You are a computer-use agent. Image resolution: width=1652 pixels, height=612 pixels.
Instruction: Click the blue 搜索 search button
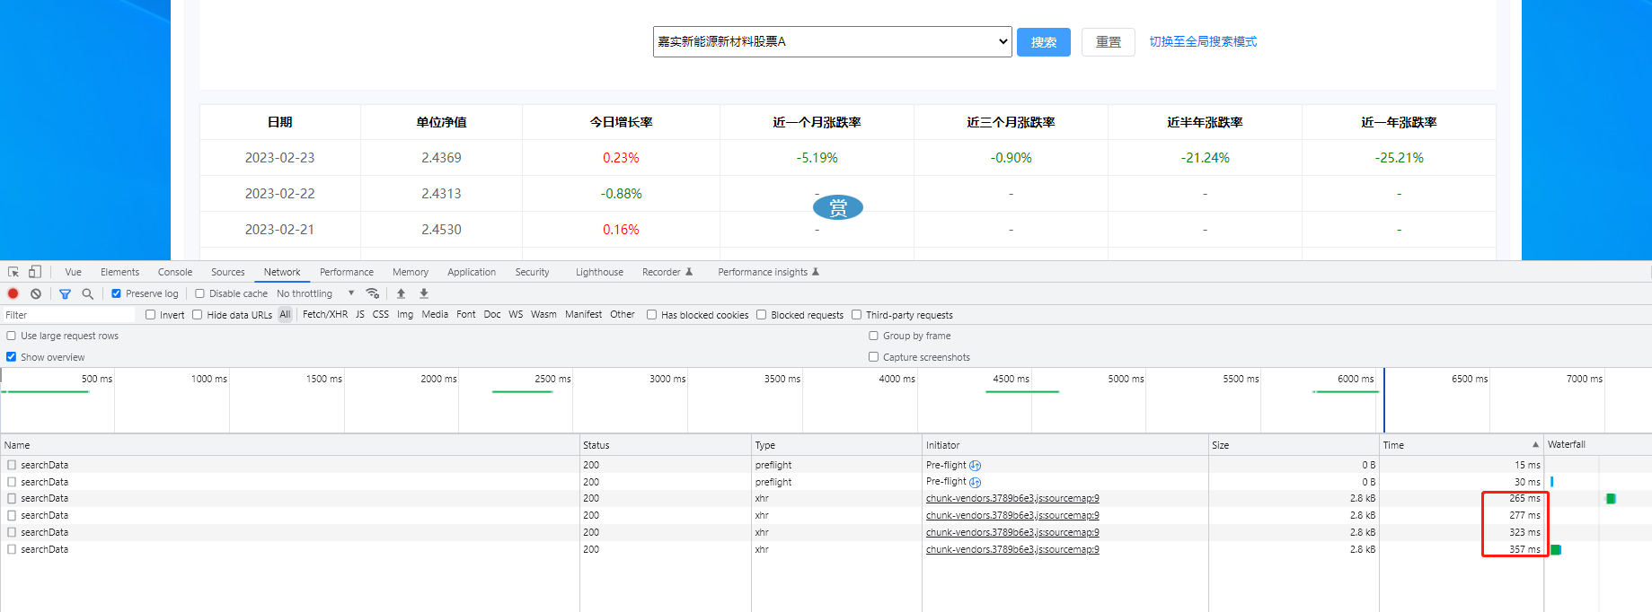(x=1044, y=42)
